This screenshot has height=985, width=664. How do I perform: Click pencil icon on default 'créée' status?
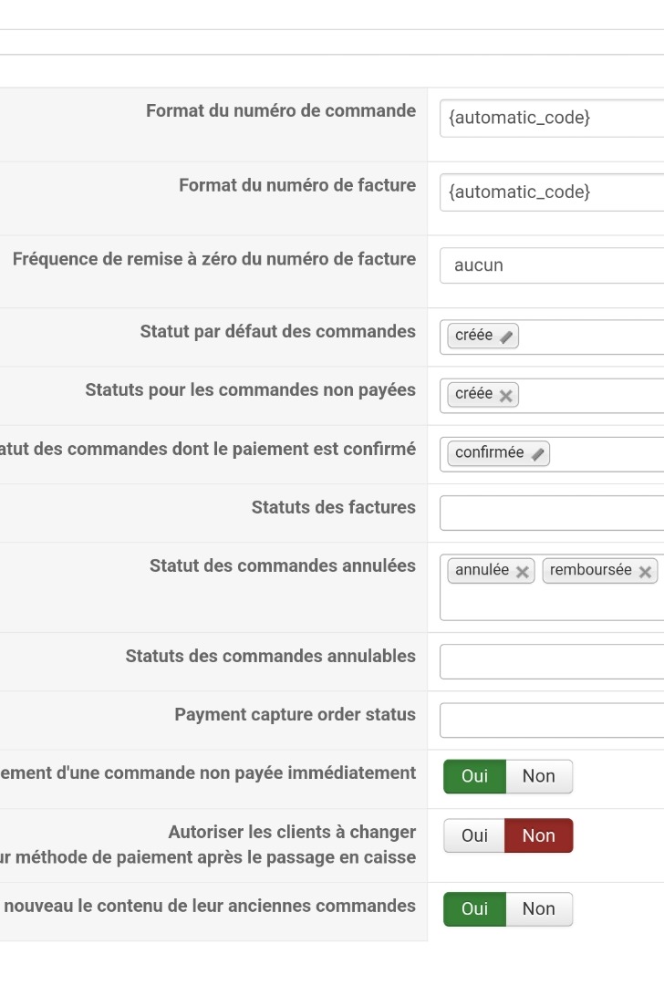pyautogui.click(x=507, y=337)
